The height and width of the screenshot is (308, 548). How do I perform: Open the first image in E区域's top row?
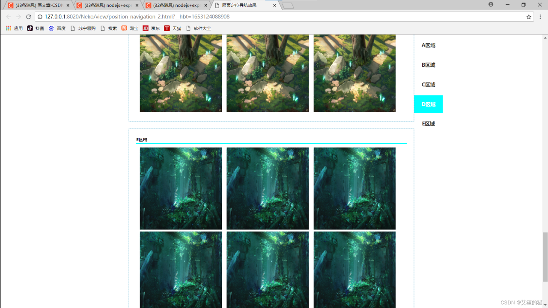coord(181,188)
